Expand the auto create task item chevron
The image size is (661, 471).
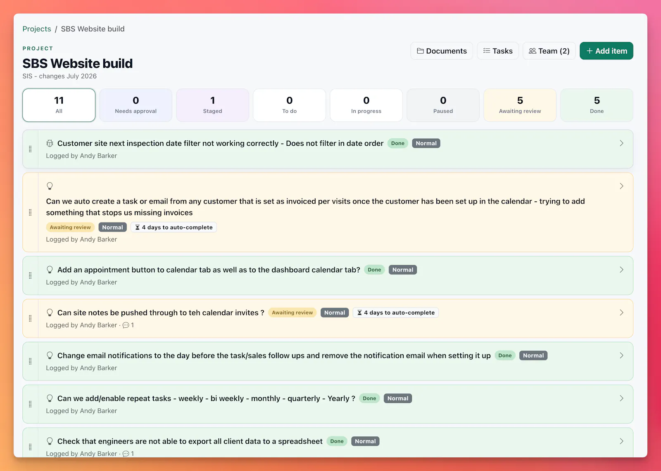tap(621, 186)
